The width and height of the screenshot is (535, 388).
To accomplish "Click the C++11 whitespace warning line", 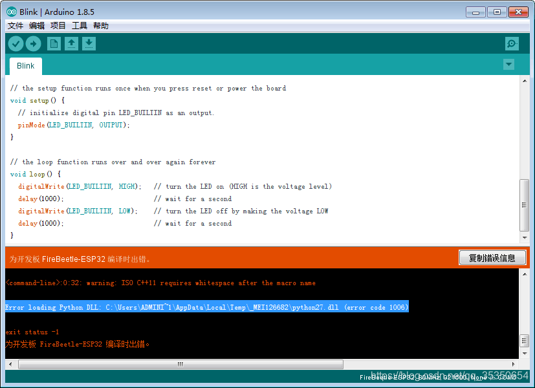I will coord(160,283).
